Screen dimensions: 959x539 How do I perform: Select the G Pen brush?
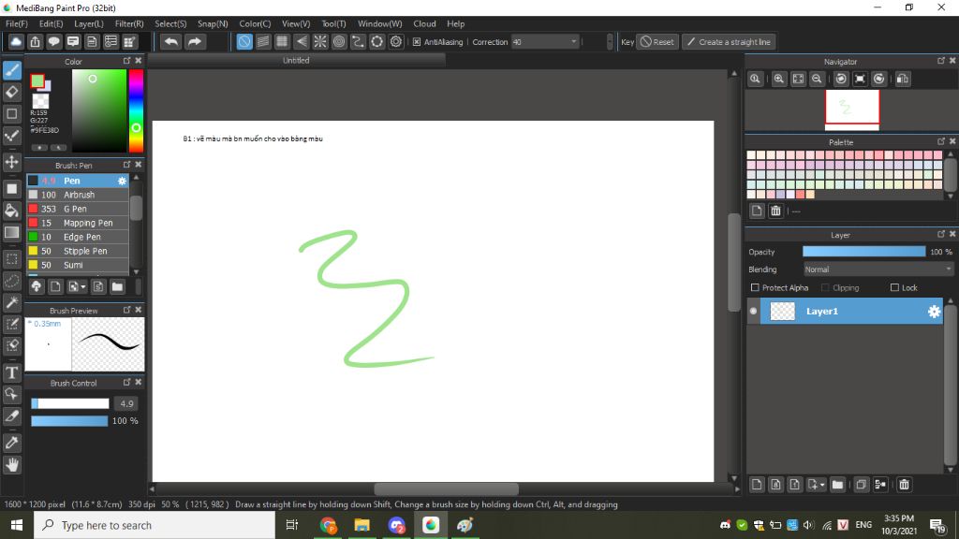pyautogui.click(x=78, y=209)
